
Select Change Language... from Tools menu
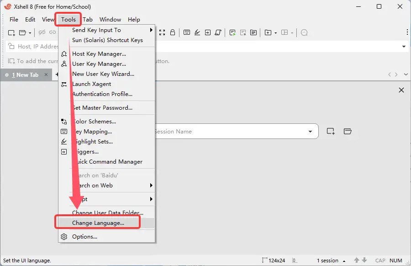point(98,223)
